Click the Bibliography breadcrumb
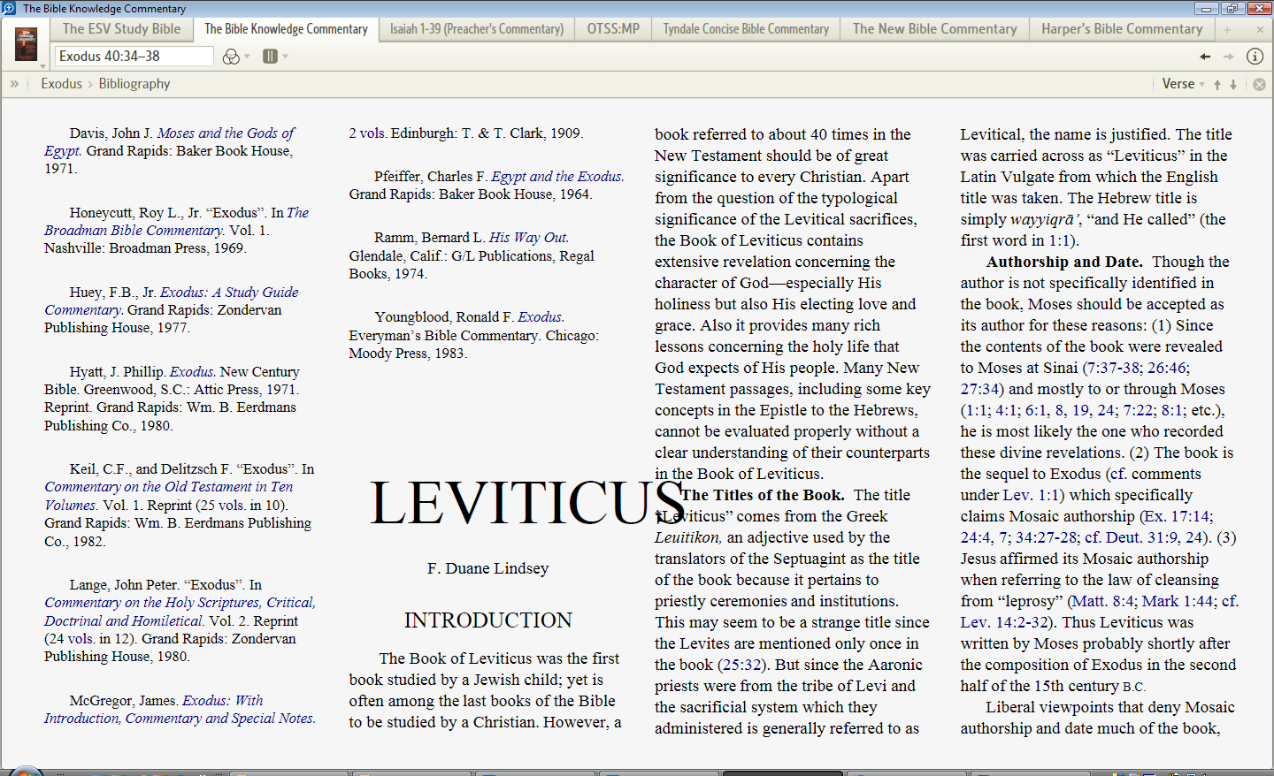The image size is (1274, 776). pos(134,84)
